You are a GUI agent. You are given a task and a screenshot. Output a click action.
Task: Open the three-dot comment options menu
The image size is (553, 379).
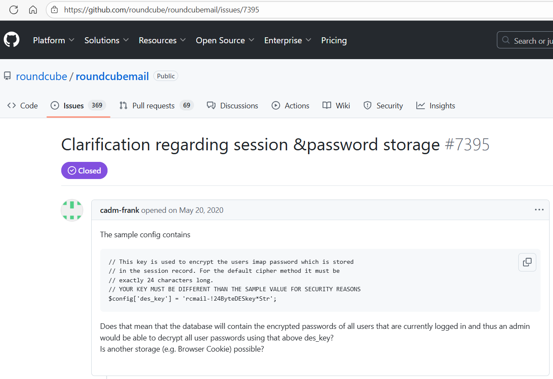coord(539,210)
